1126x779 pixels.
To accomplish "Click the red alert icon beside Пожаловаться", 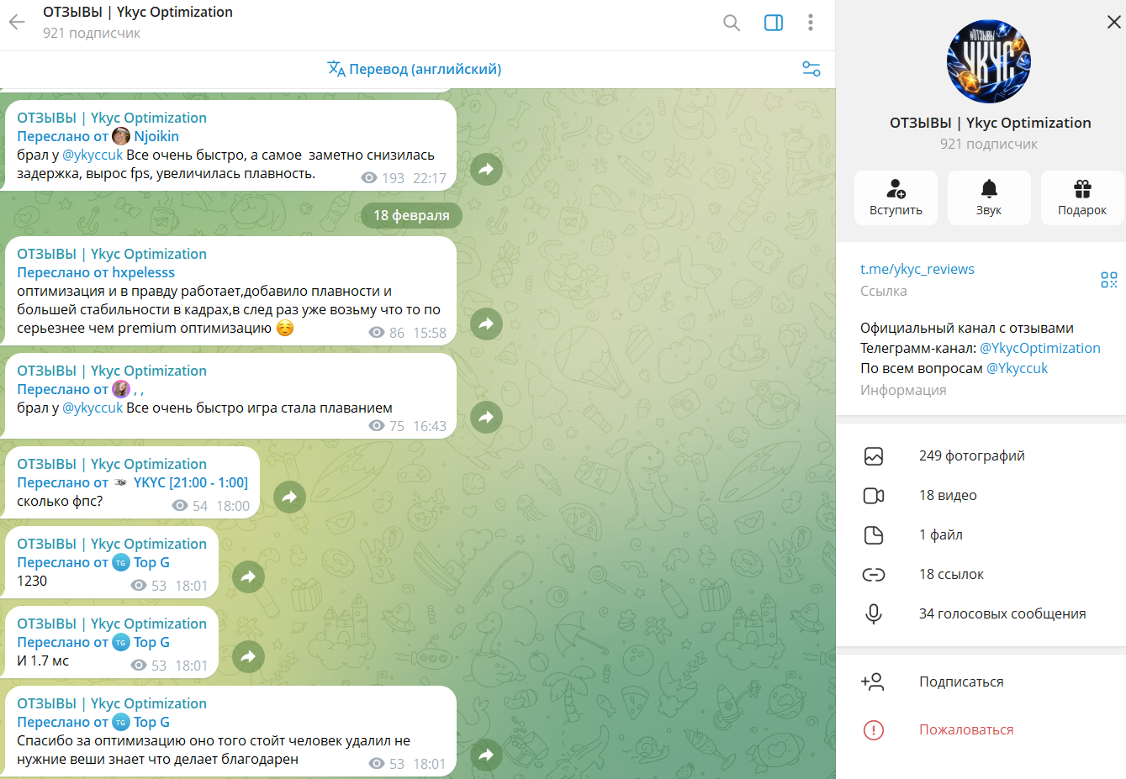I will pyautogui.click(x=874, y=729).
